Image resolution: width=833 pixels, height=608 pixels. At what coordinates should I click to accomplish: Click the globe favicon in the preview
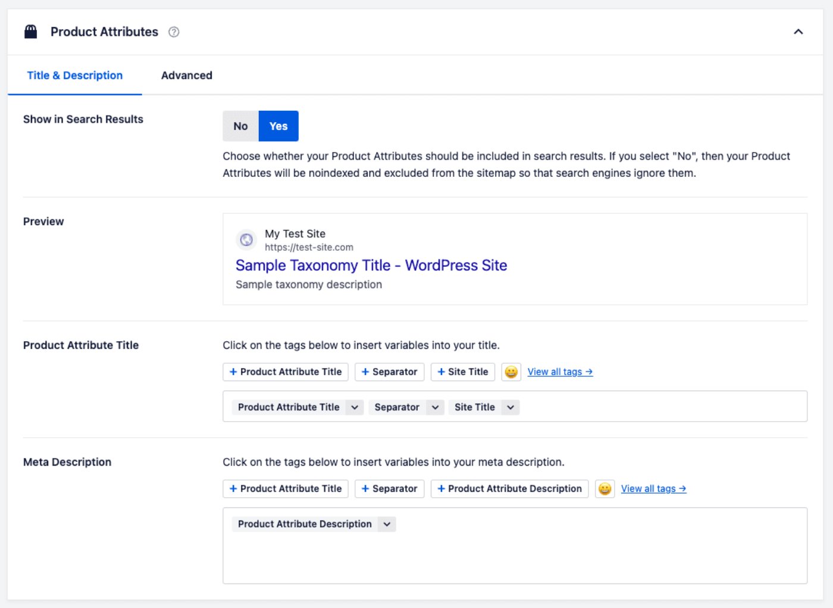(246, 240)
